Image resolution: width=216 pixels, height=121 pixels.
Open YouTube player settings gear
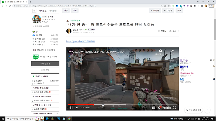(x=159, y=108)
